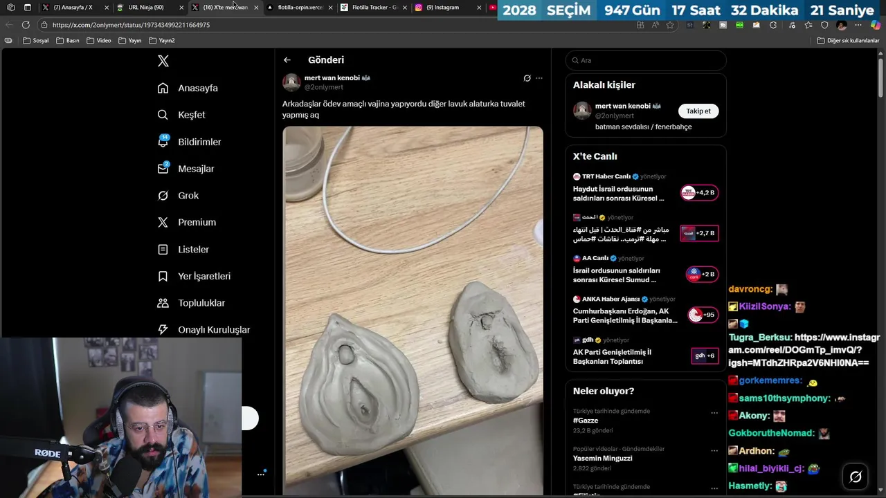Open Keşfet explore page
This screenshot has width=886, height=498.
point(181,115)
